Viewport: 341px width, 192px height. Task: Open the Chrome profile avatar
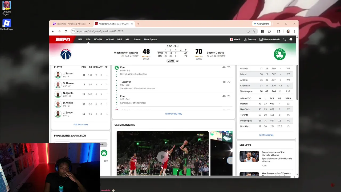click(x=288, y=31)
